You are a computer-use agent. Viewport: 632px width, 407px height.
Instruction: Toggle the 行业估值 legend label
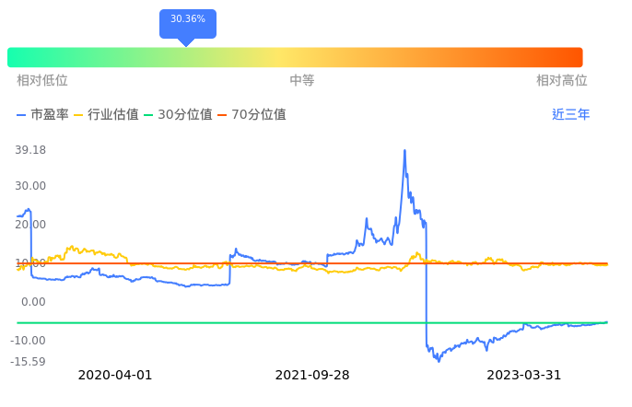click(x=112, y=115)
